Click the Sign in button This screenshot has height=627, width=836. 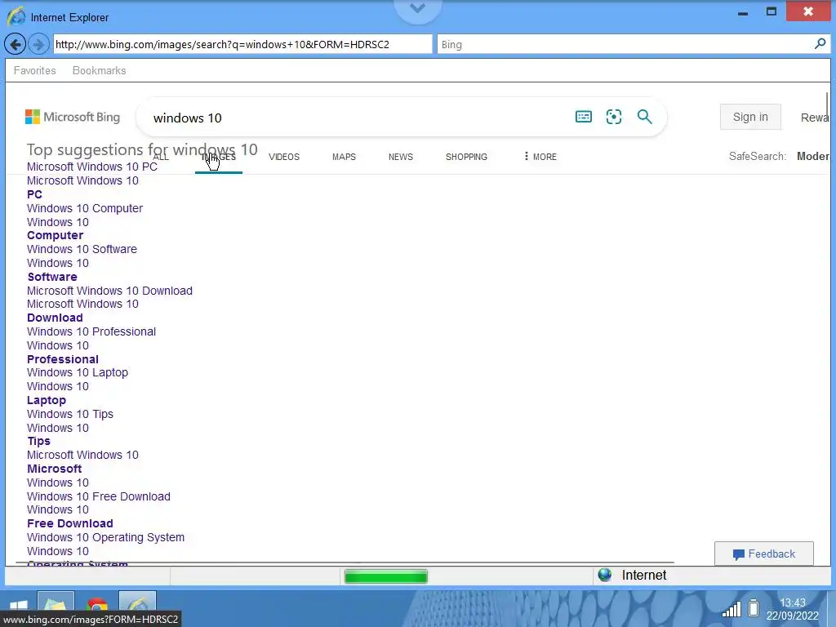750,117
